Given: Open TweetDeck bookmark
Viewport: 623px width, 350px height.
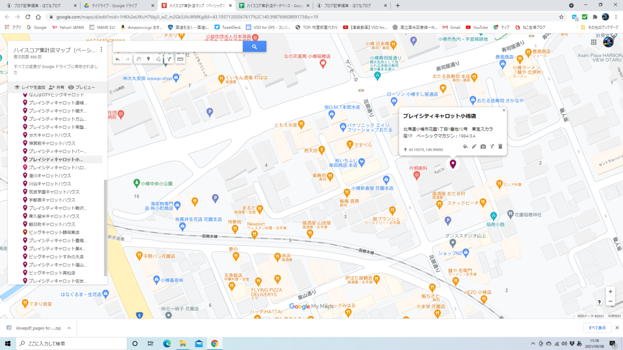Looking at the screenshot, I should click(x=227, y=27).
